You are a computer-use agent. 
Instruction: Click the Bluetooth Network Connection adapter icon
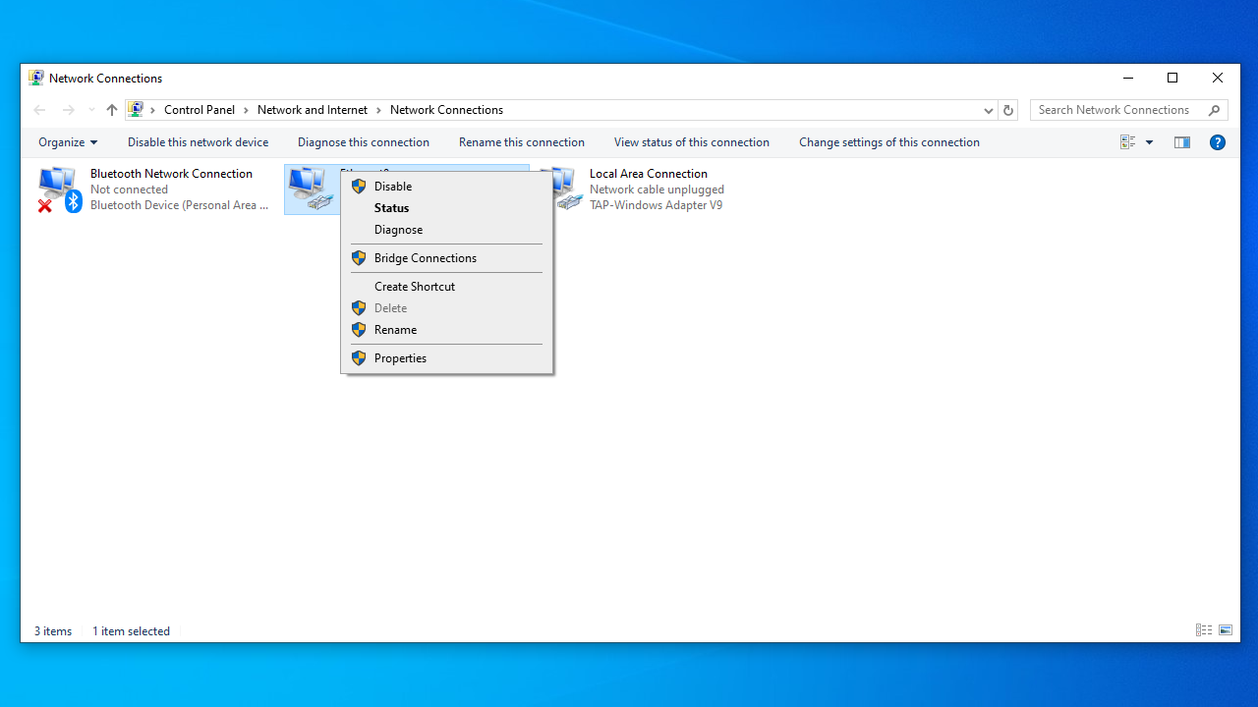pyautogui.click(x=59, y=189)
